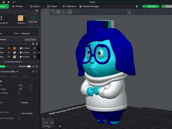172x129 pixels.
Task: Expand the Slice plate dropdown arrow
Action: tap(144, 6)
